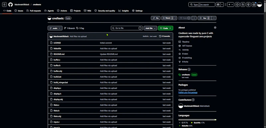Click the file icon beside input.c

click(51, 122)
